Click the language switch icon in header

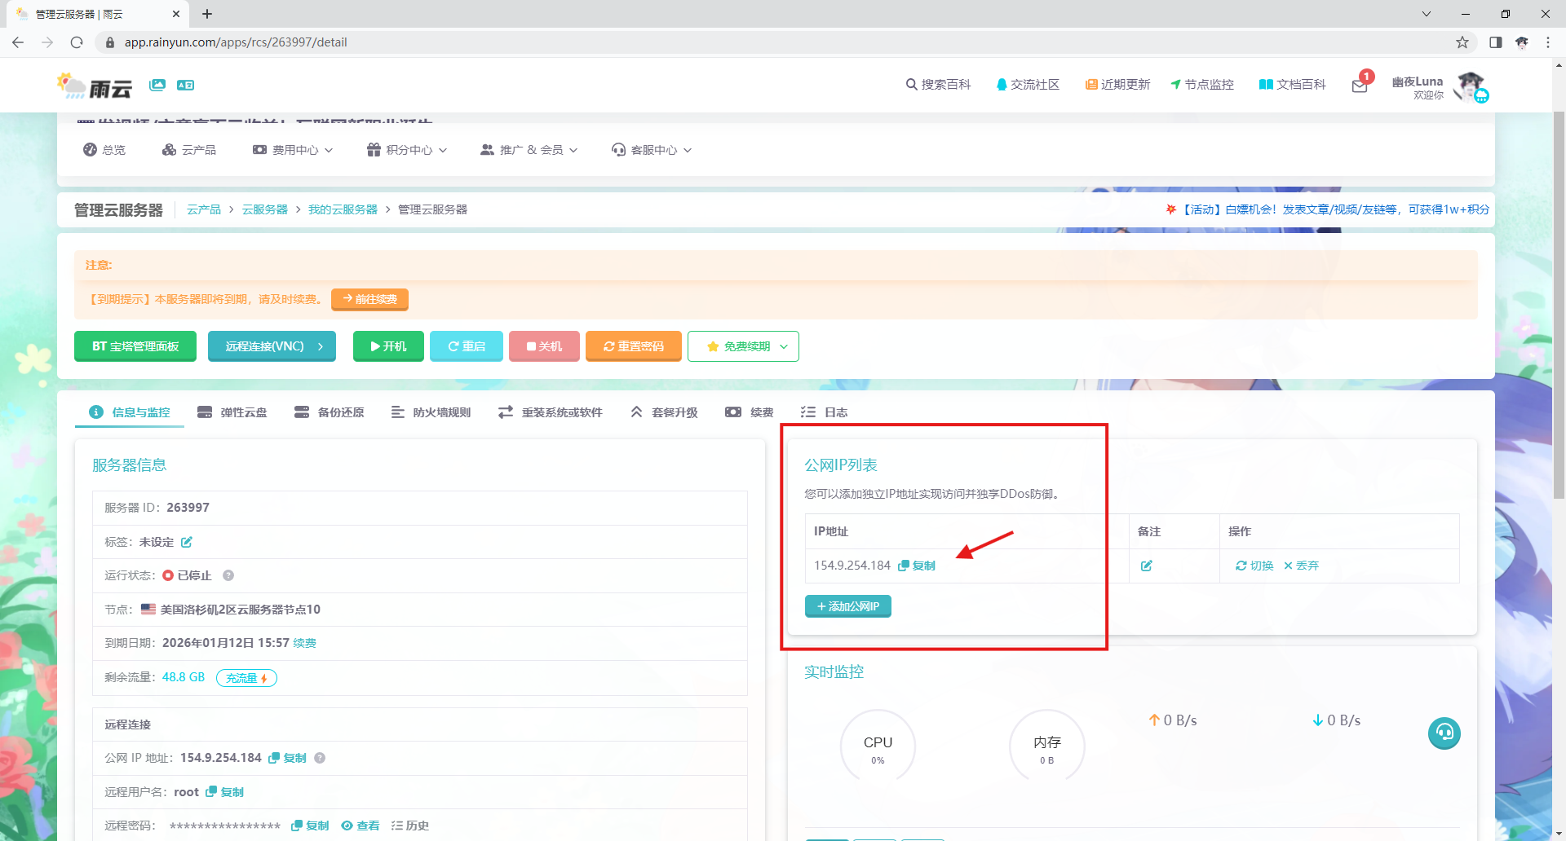(186, 85)
